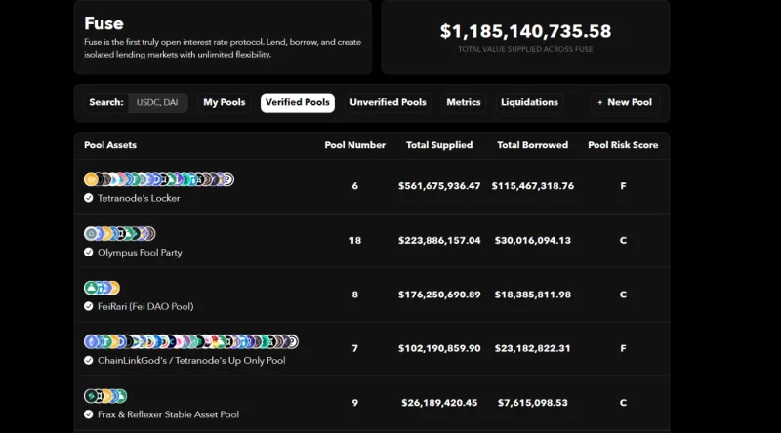Click the first orange token icon in Tetranode's Locker row
The image size is (781, 433).
(x=91, y=179)
